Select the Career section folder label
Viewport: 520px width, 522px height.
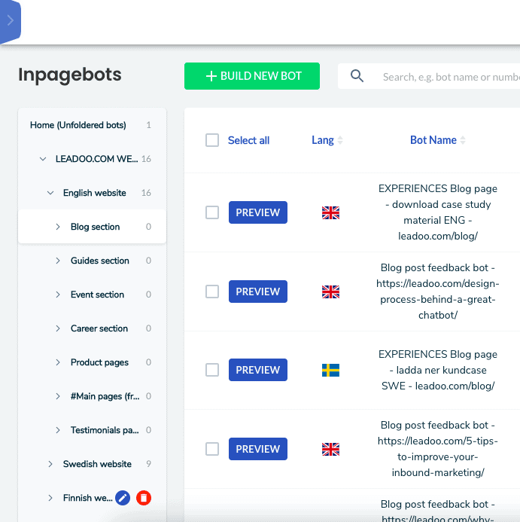[x=99, y=328]
